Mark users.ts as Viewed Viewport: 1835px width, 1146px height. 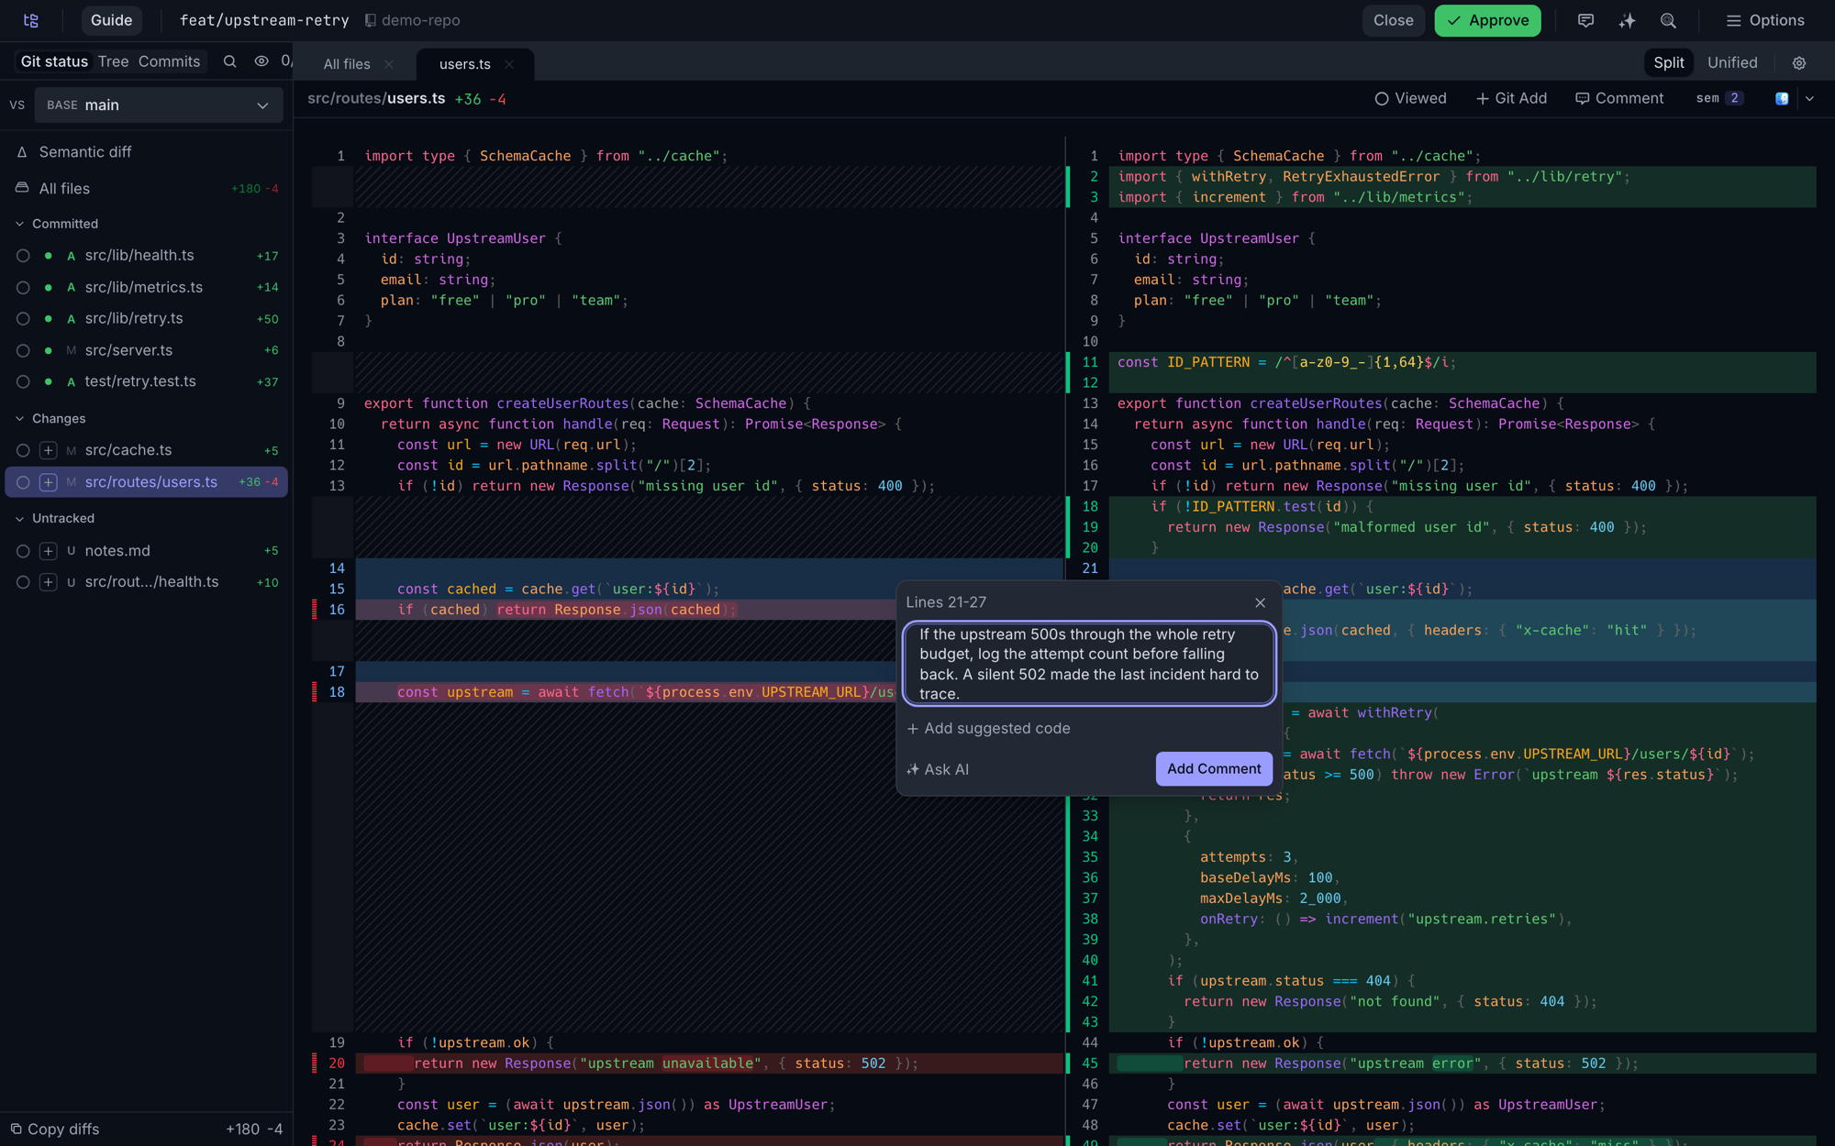1410,98
